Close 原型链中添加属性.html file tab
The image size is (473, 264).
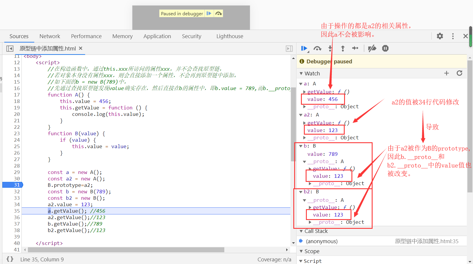[81, 48]
